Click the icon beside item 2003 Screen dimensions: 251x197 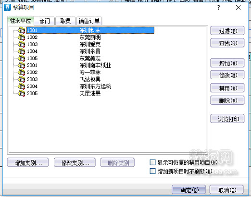click(21, 79)
